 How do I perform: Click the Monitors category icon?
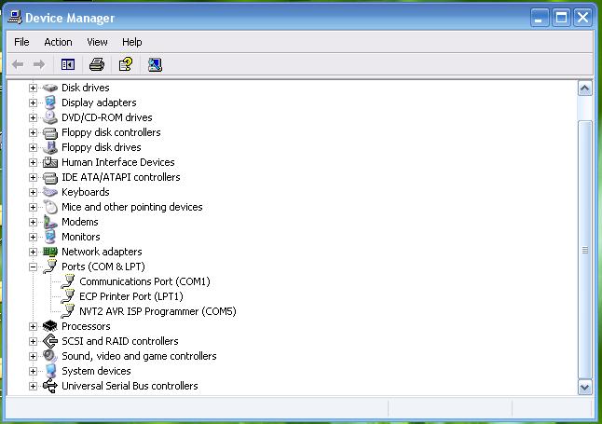pyautogui.click(x=50, y=237)
